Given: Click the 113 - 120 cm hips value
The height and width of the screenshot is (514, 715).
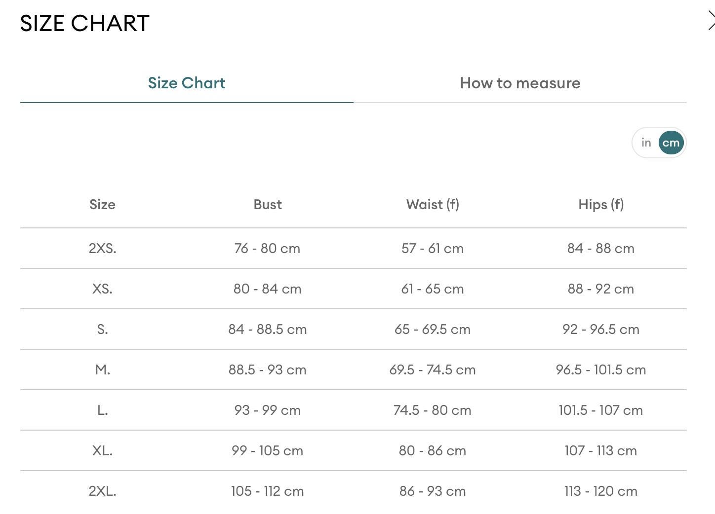Looking at the screenshot, I should tap(601, 491).
